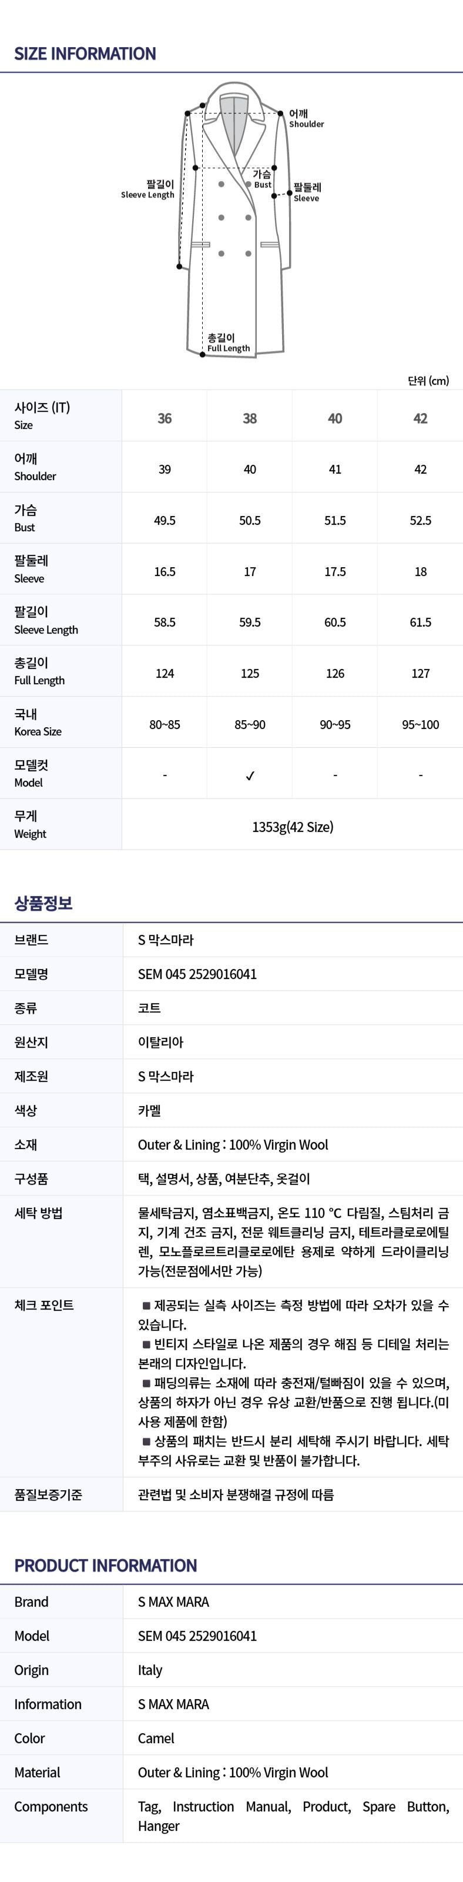Click the 팔길이 Sleeve Length diagram label
The height and width of the screenshot is (1882, 463).
coord(149,189)
